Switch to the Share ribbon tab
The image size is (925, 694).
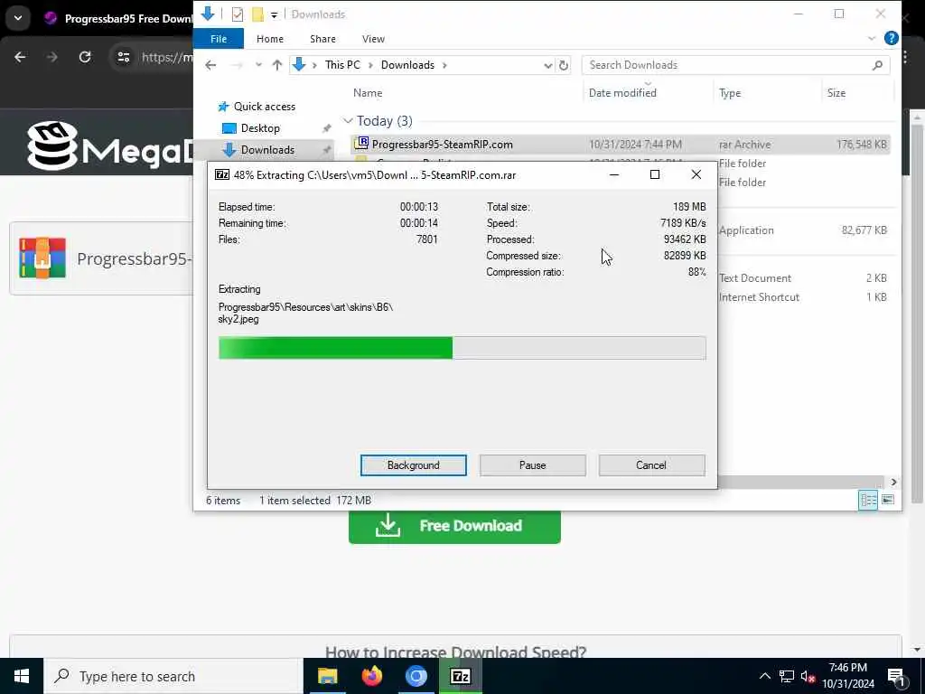coord(322,39)
